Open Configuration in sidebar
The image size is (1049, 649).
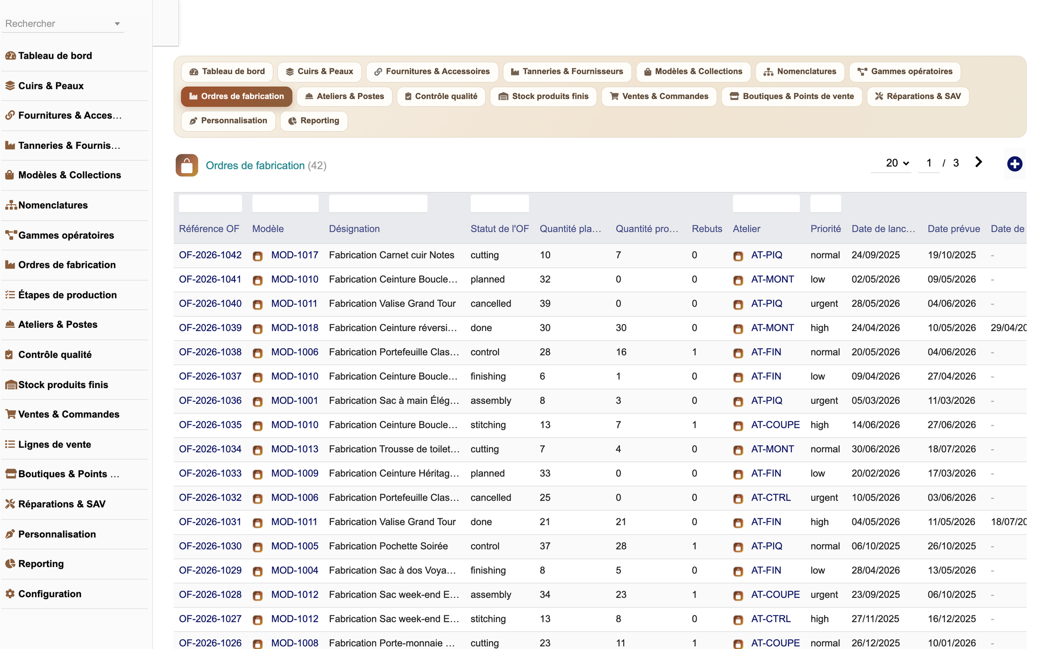pos(50,594)
